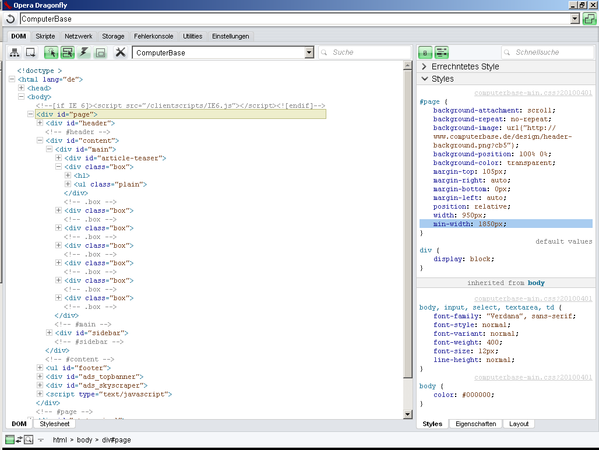Open the top ComputerBase window dropdown arrow

[575, 19]
